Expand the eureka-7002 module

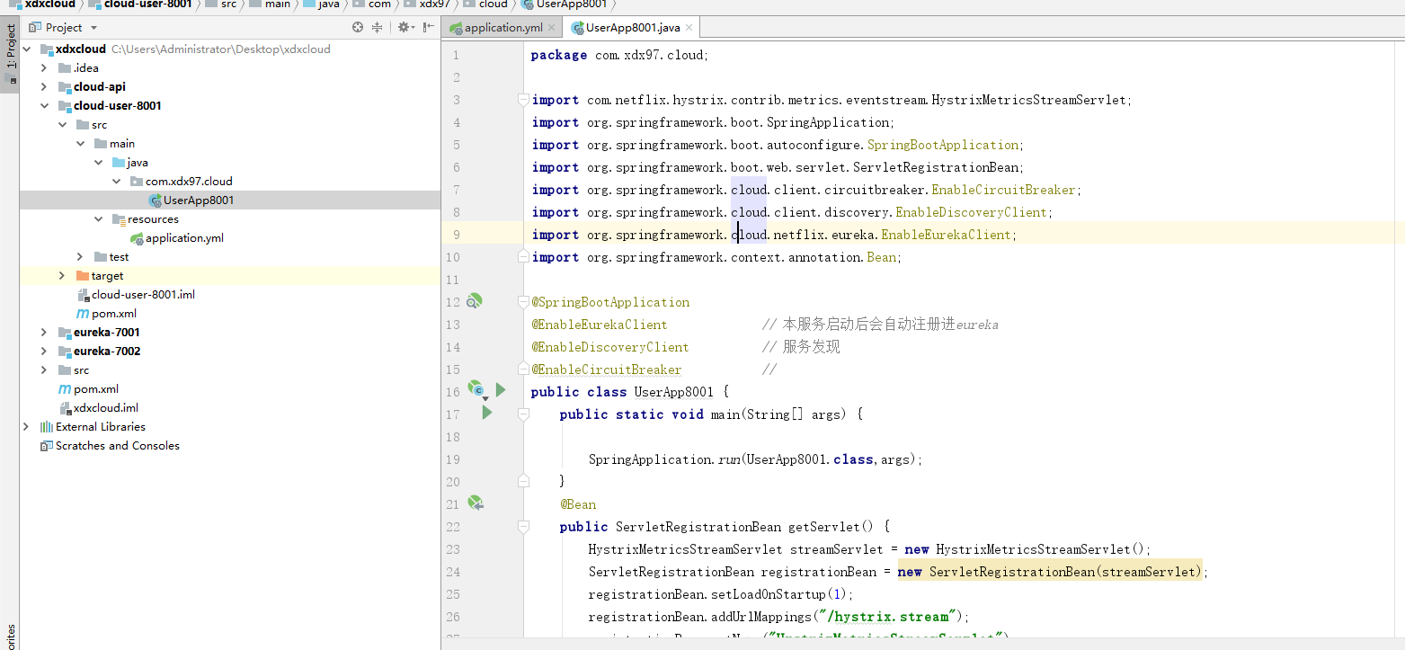(44, 352)
